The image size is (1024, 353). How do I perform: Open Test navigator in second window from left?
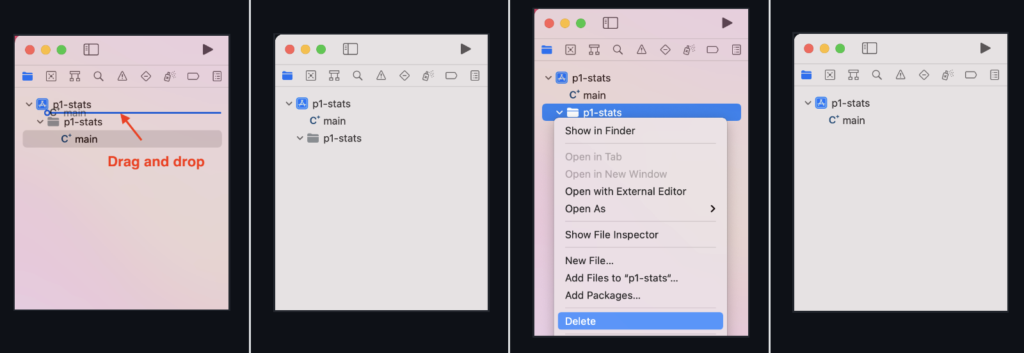tap(404, 75)
